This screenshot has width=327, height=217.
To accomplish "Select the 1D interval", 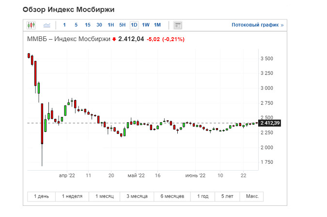I will click(x=134, y=25).
